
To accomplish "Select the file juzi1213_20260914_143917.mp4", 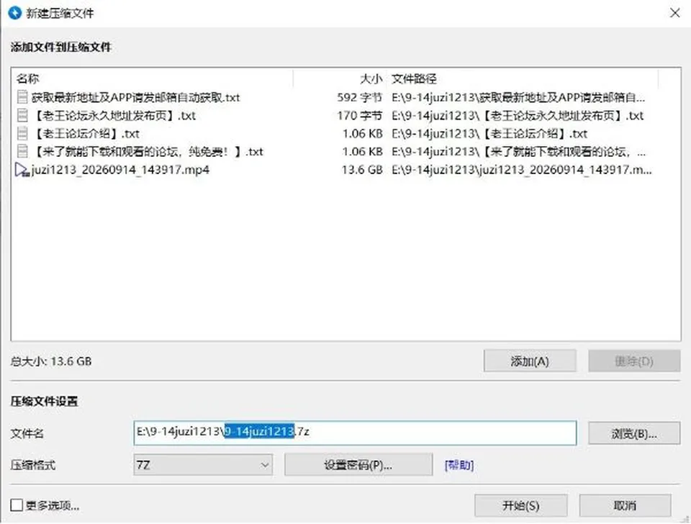I will (x=120, y=170).
